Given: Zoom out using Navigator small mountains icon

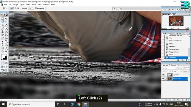Looking at the screenshot, I should click(x=172, y=28).
